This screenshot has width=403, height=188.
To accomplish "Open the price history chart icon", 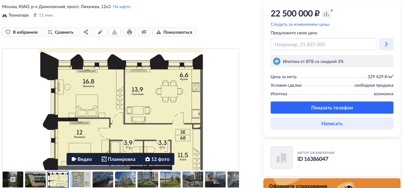I will (327, 13).
